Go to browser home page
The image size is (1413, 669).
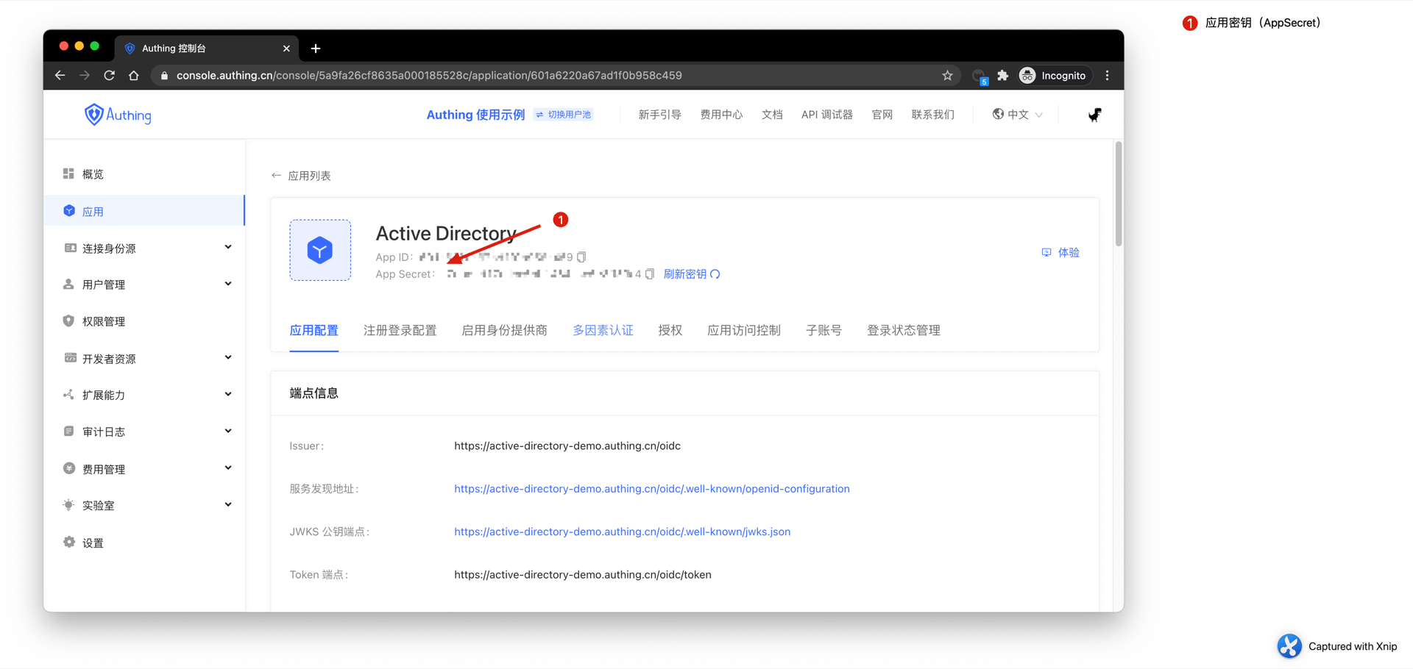pyautogui.click(x=133, y=76)
